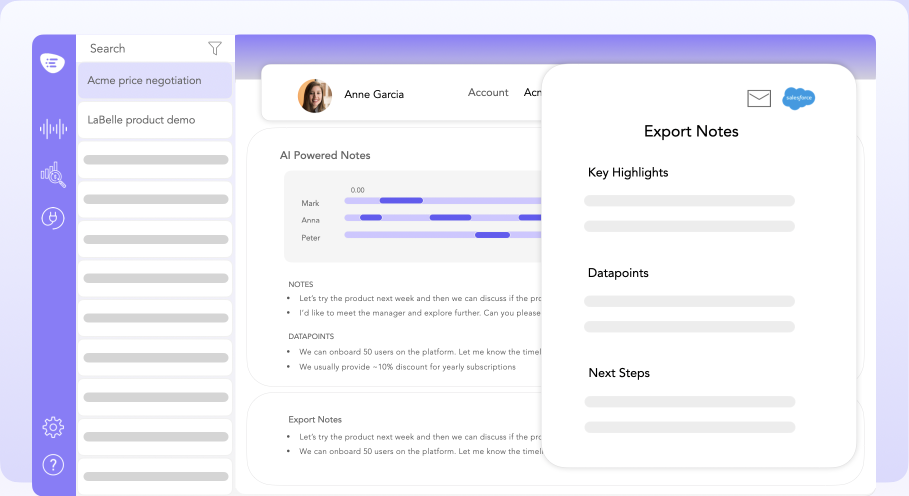Viewport: 909px width, 496px height.
Task: Click the Peter speaker label
Action: 310,238
